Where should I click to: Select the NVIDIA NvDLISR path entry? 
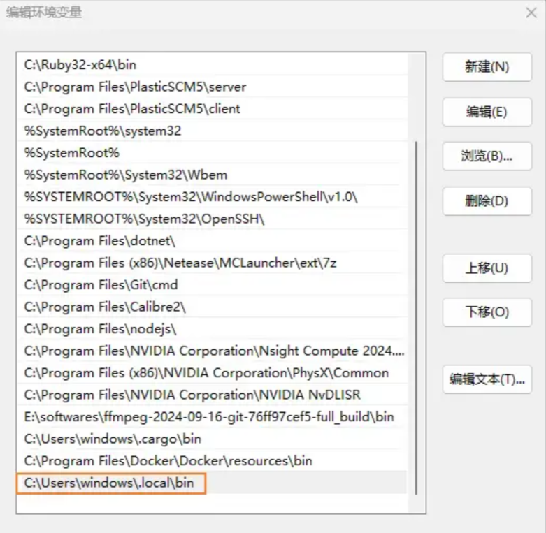[x=212, y=395]
